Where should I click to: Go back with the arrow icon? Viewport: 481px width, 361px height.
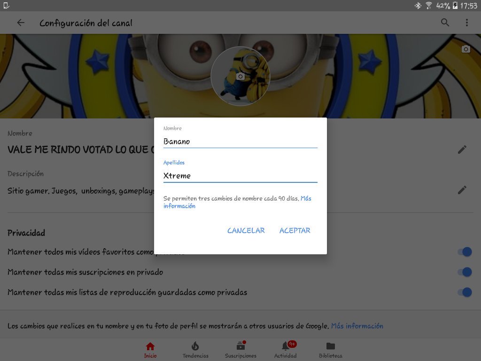tap(21, 23)
